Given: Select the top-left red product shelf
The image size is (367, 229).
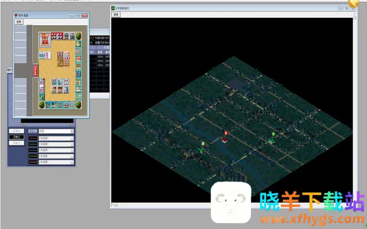Looking at the screenshot, I should (44, 38).
